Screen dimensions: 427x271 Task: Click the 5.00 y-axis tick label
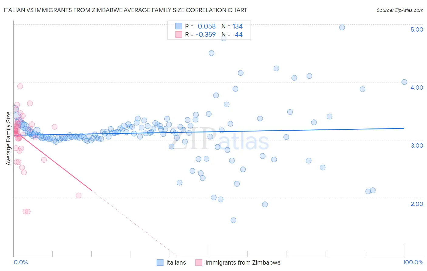click(x=417, y=29)
